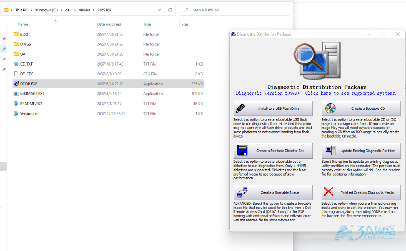Click the Version.txt file icon
Screen dimensions: 406x251
click(x=16, y=113)
